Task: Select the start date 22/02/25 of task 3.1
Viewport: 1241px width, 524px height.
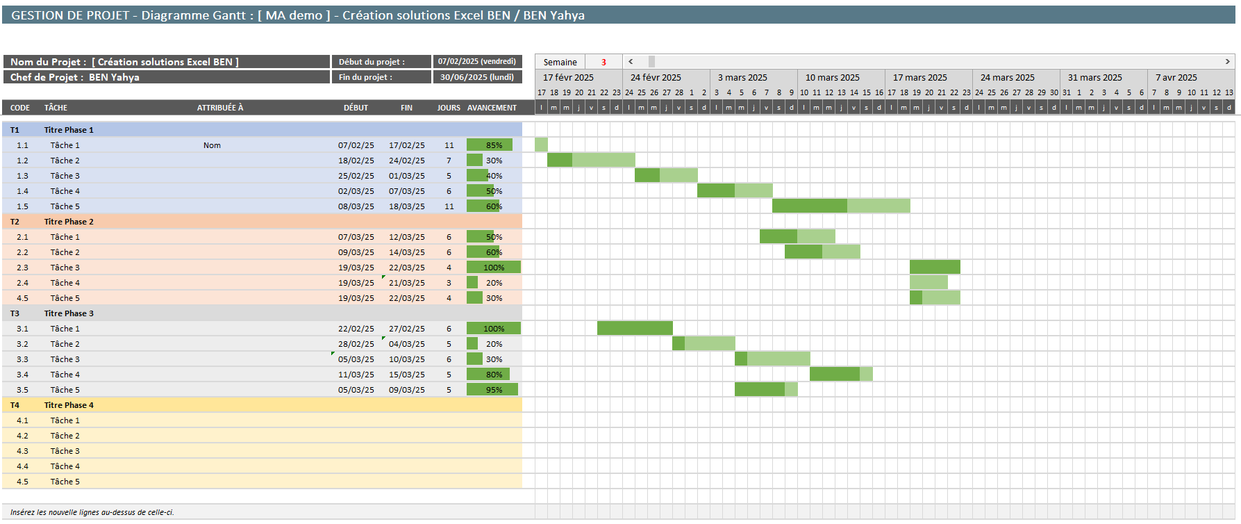Action: [356, 329]
